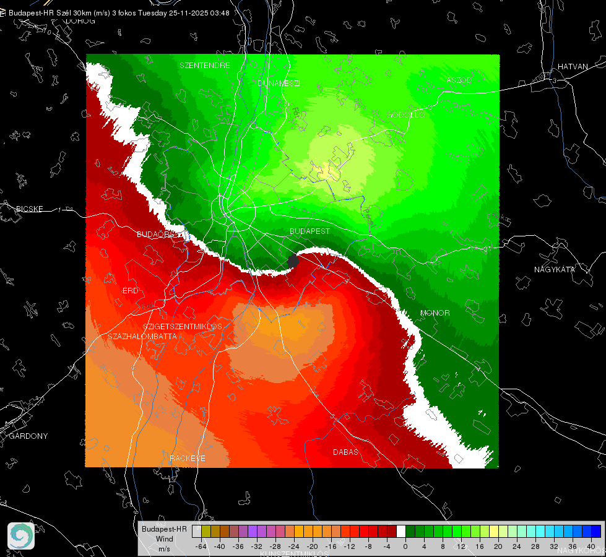Click the Wind label in the legend
606x557 pixels.
165,539
